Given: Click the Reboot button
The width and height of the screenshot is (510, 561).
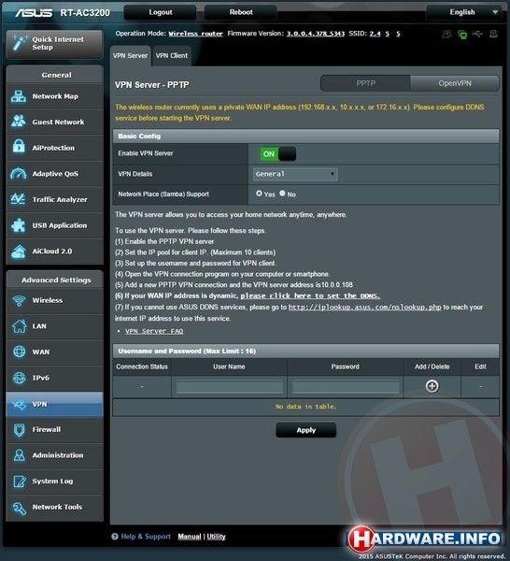Looking at the screenshot, I should coord(241,12).
